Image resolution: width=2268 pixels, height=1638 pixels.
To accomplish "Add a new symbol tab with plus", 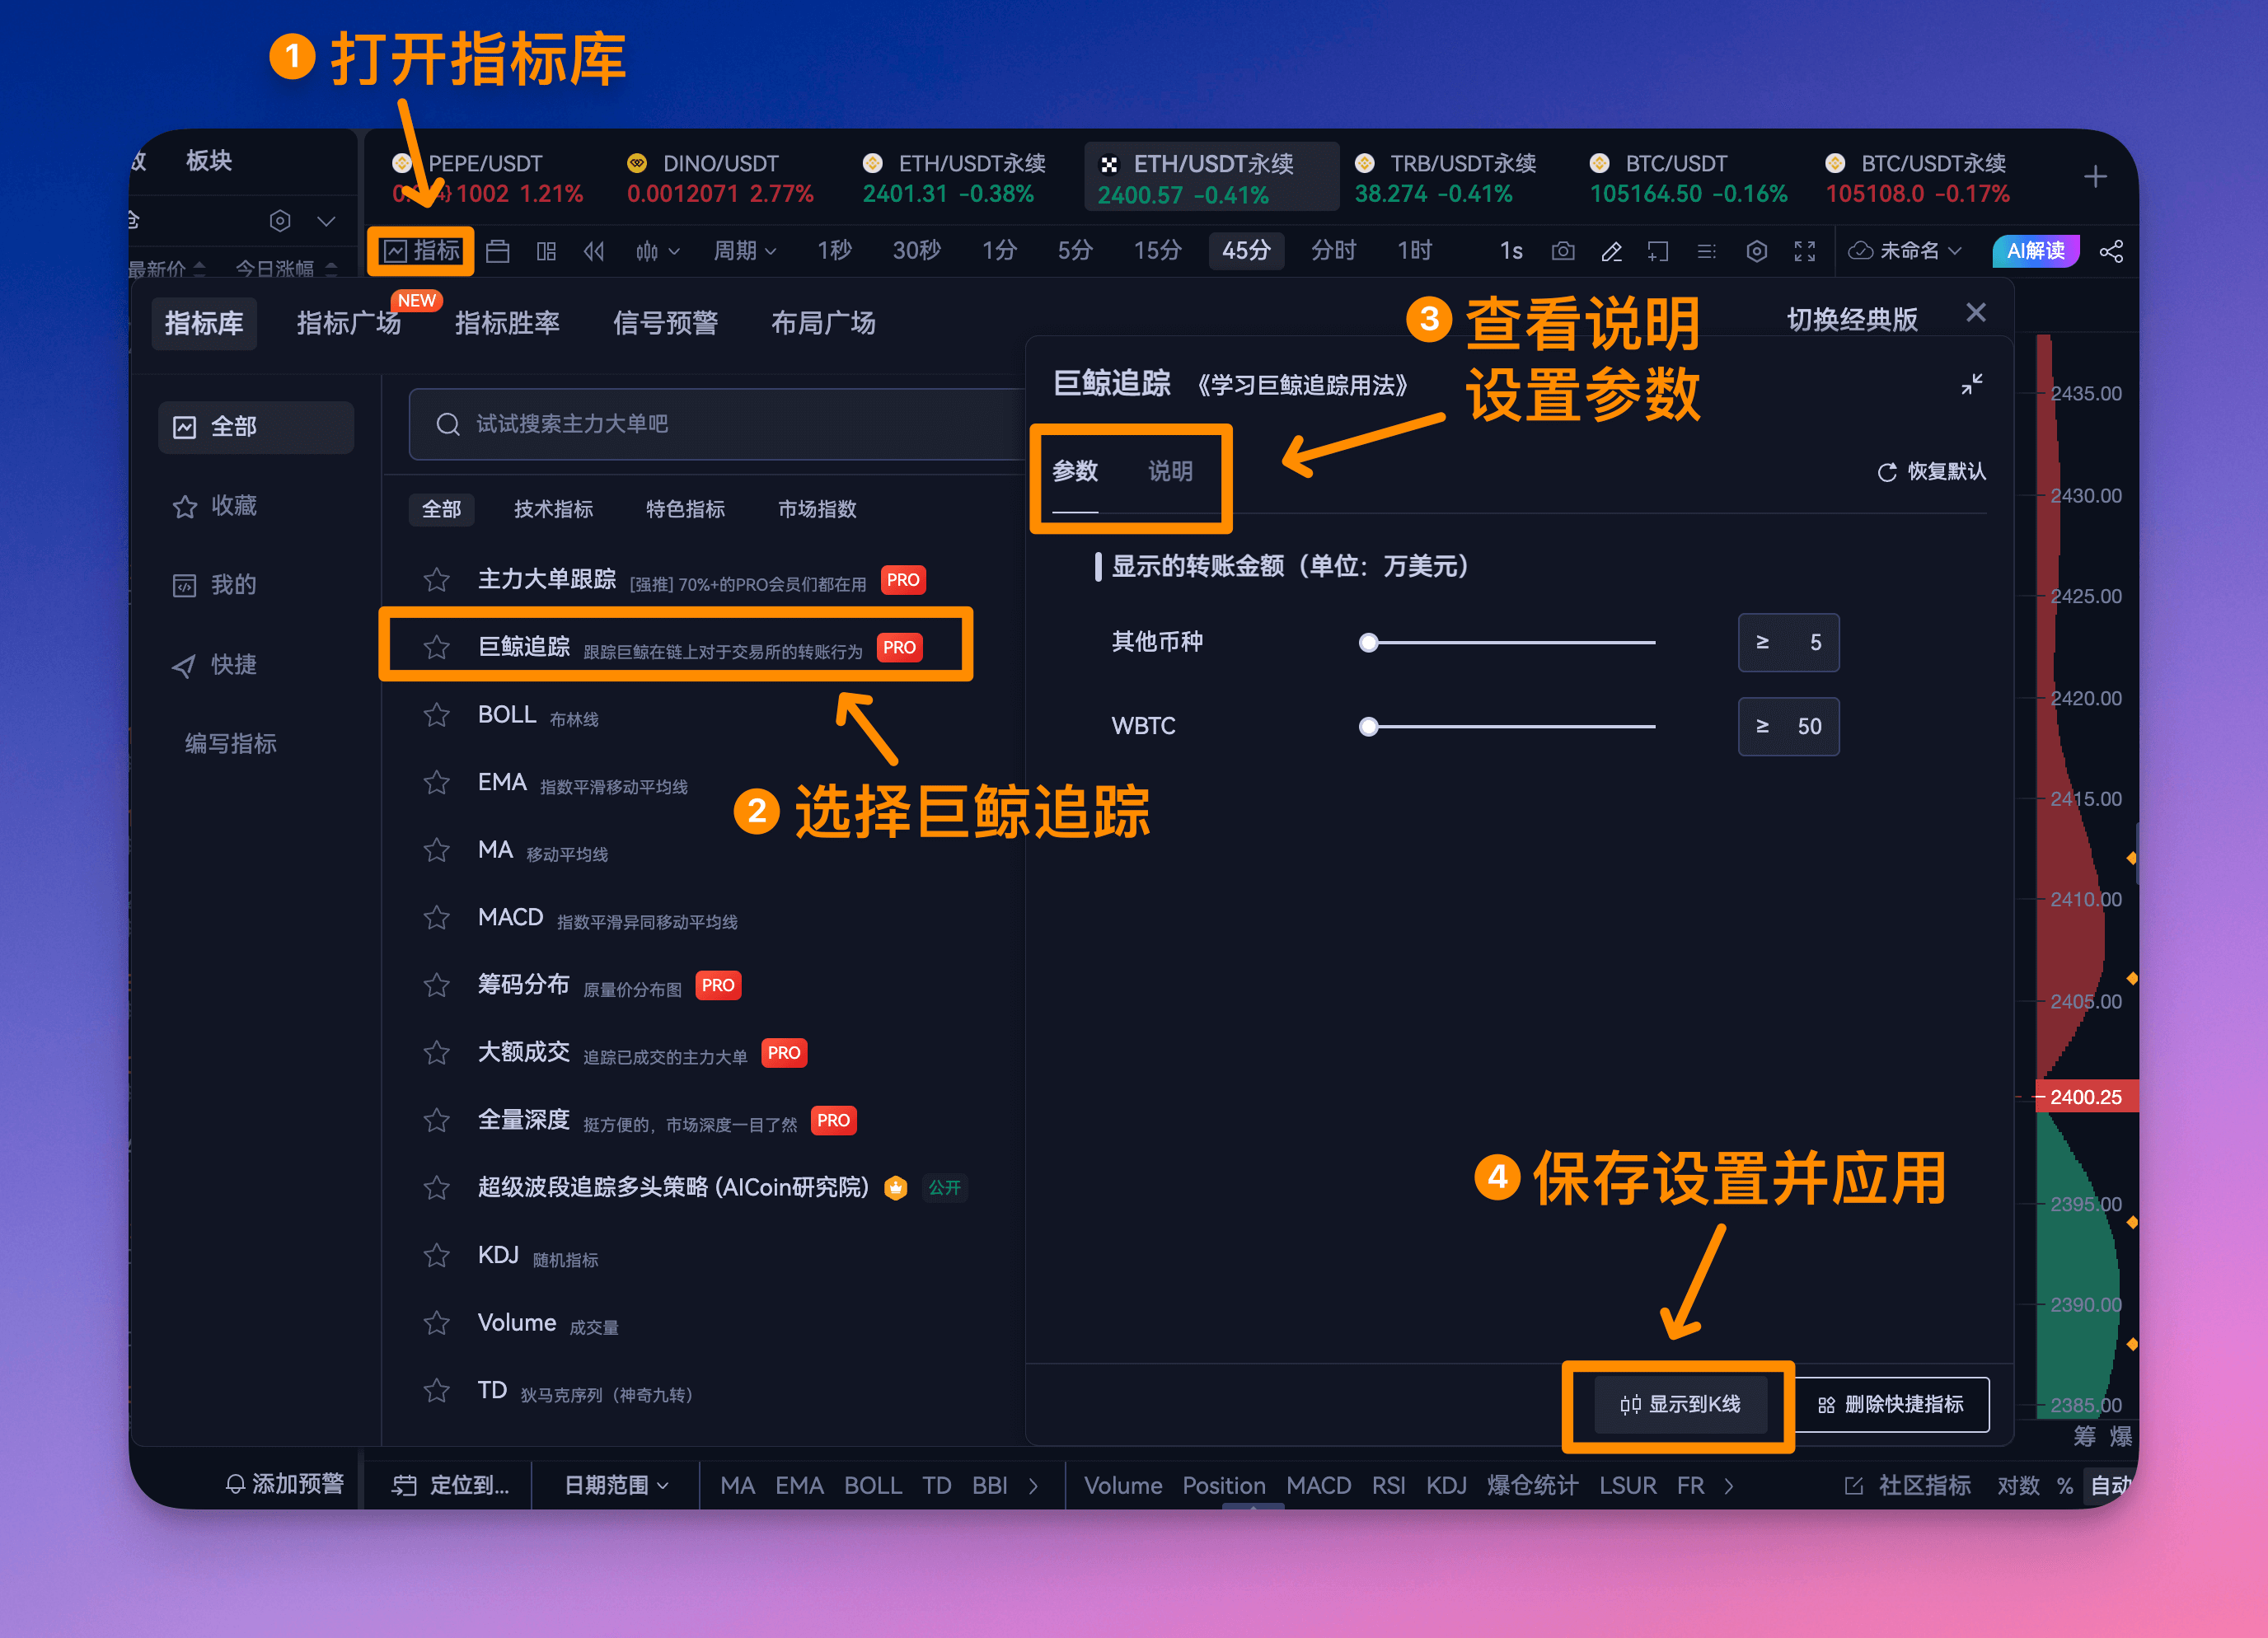I will click(x=2096, y=177).
